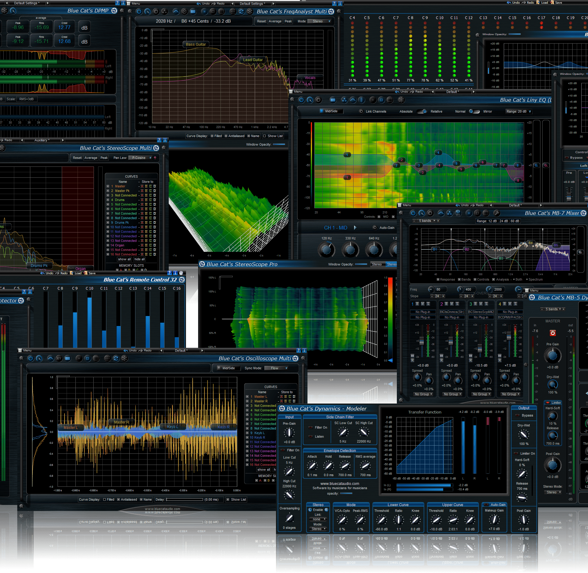Click Oscilloscope Multi XY view icon
This screenshot has height=573, width=588.
(59, 358)
